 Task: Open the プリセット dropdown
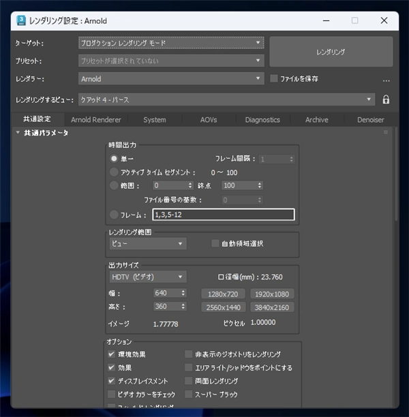[171, 61]
